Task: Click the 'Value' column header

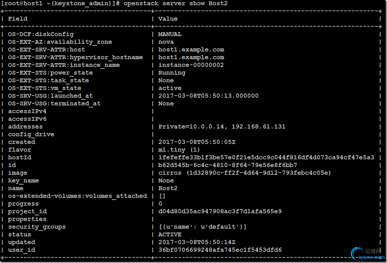Action: click(168, 19)
